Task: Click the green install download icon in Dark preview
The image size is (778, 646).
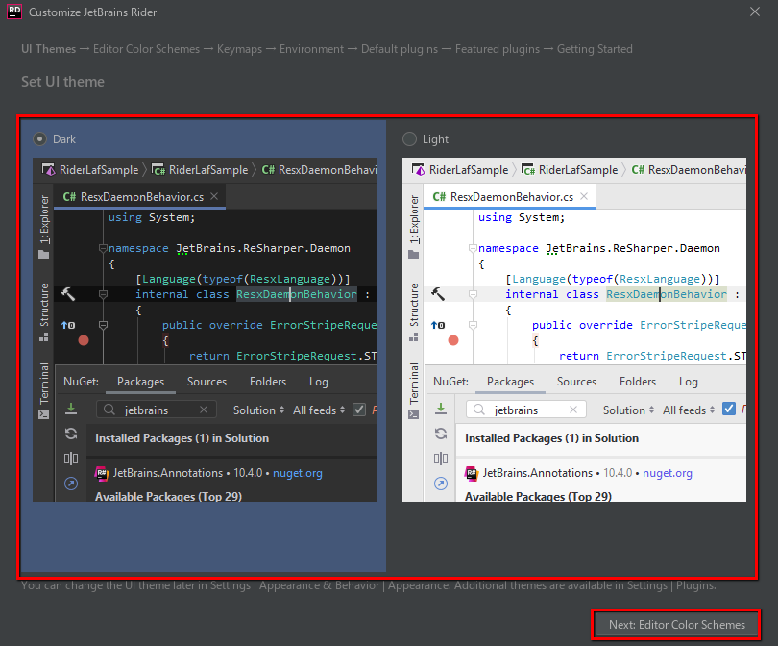Action: 71,409
